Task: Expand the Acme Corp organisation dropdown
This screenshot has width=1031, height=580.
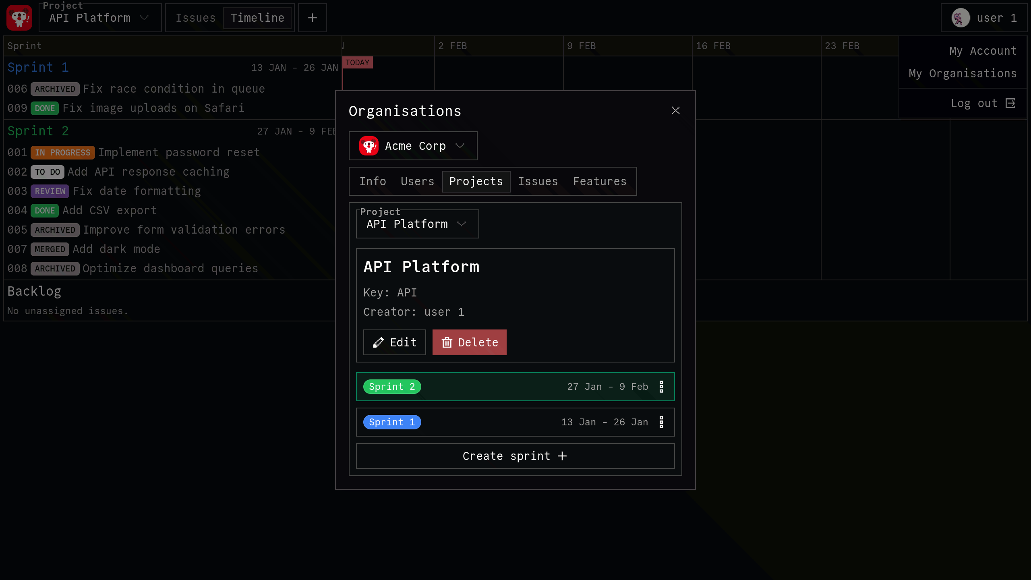Action: (460, 146)
